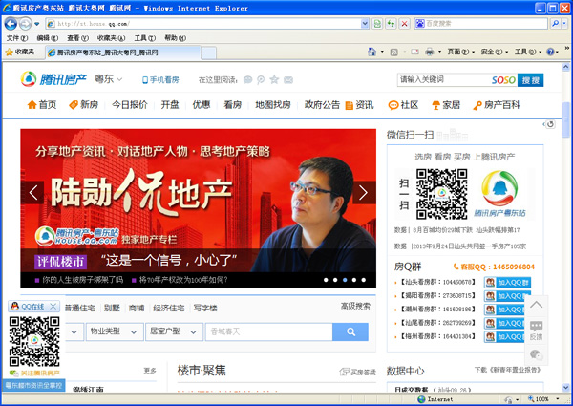Click the 别墅 property type filter

pyautogui.click(x=112, y=308)
